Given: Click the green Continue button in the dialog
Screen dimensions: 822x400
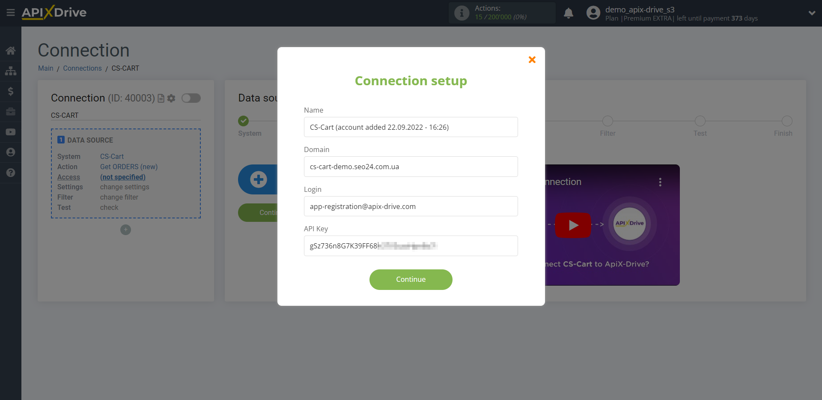Looking at the screenshot, I should point(411,280).
